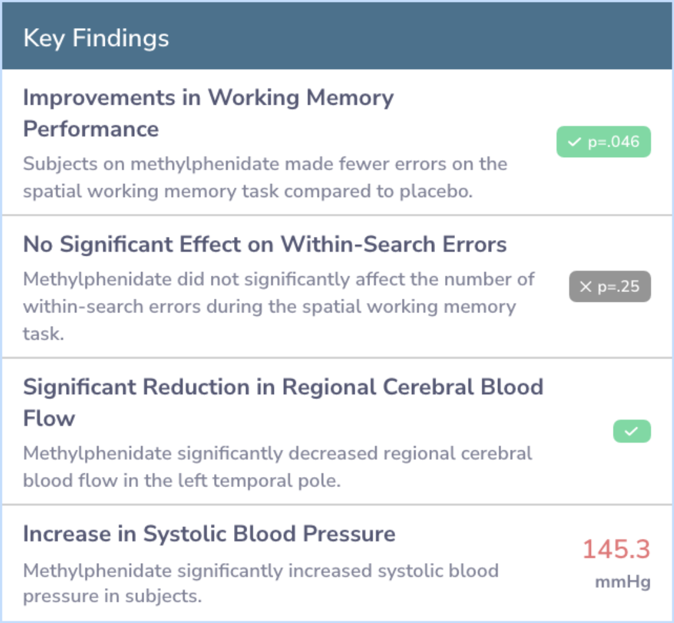Viewport: 674px width, 623px height.
Task: Click the green checkmark icon beside p=.046
Action: (x=574, y=142)
